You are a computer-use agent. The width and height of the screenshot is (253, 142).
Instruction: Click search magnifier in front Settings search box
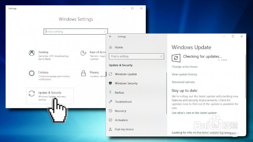coord(161,56)
